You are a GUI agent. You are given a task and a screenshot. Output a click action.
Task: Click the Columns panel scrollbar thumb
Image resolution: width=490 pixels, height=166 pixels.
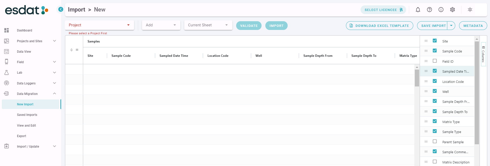tap(477, 93)
